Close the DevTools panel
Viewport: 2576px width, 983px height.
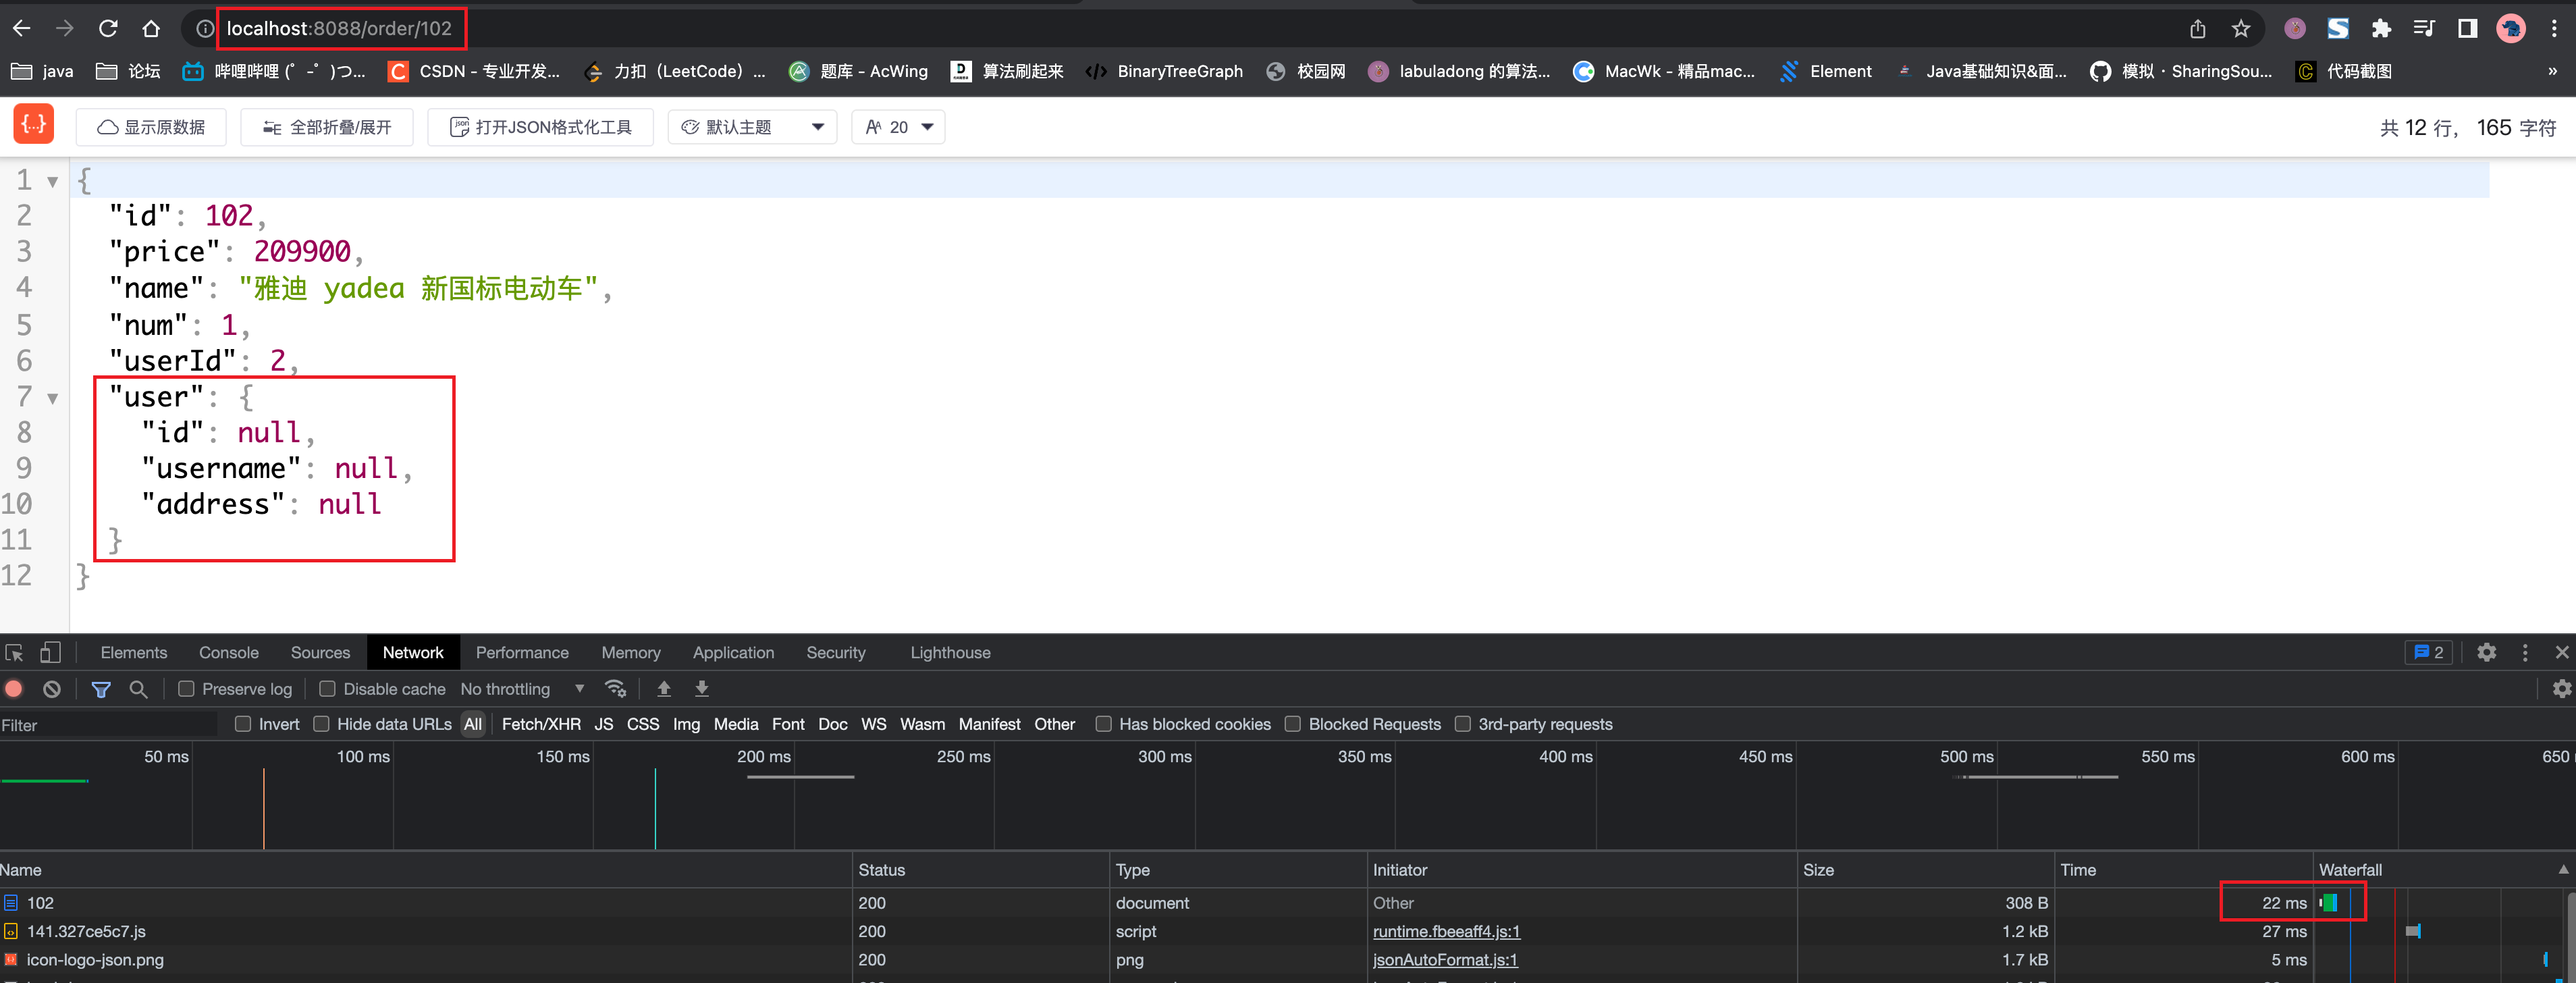point(2561,653)
